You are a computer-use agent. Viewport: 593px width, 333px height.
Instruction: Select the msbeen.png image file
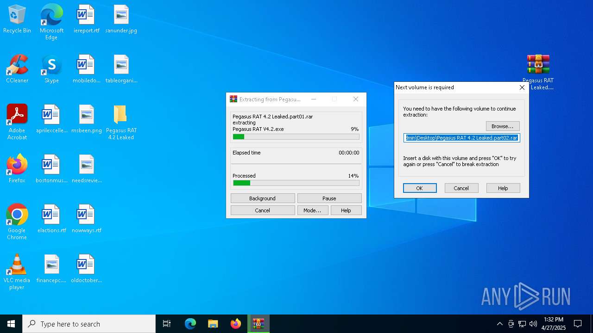point(86,119)
